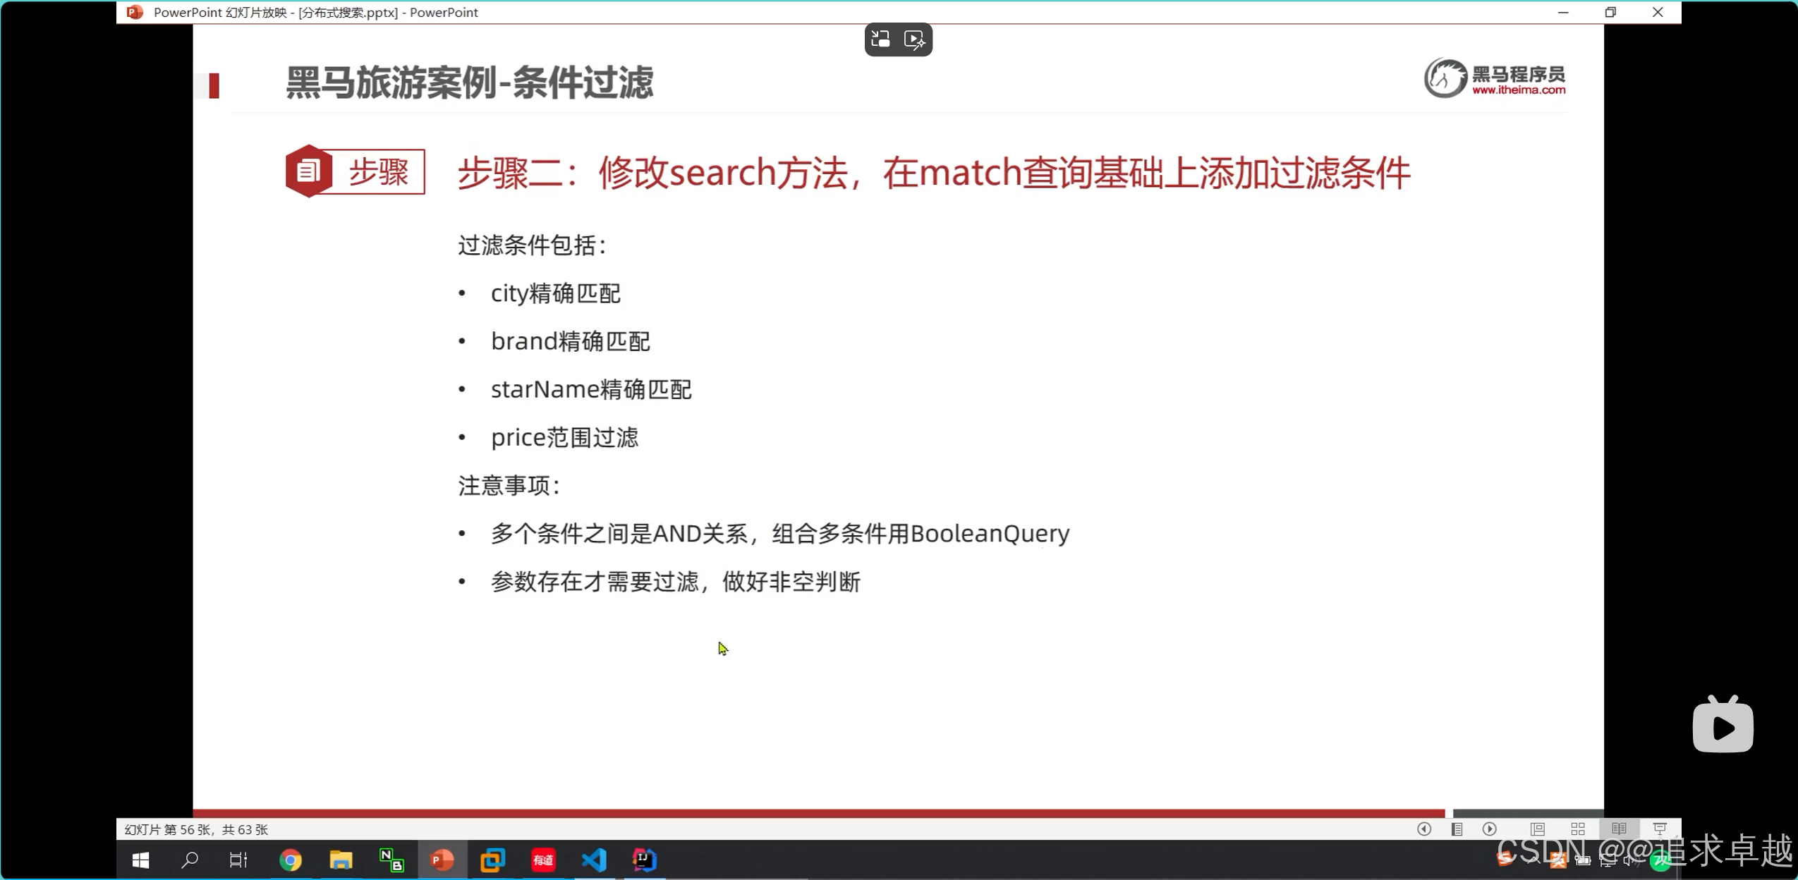Open Task View on taskbar
Image resolution: width=1798 pixels, height=880 pixels.
tap(238, 860)
